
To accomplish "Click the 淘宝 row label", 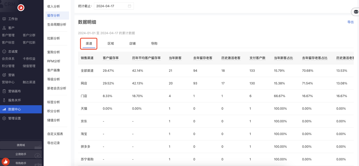I will pyautogui.click(x=84, y=134).
